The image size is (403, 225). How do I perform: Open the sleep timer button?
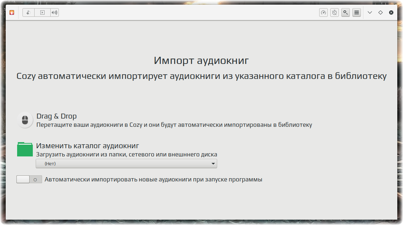pyautogui.click(x=335, y=12)
